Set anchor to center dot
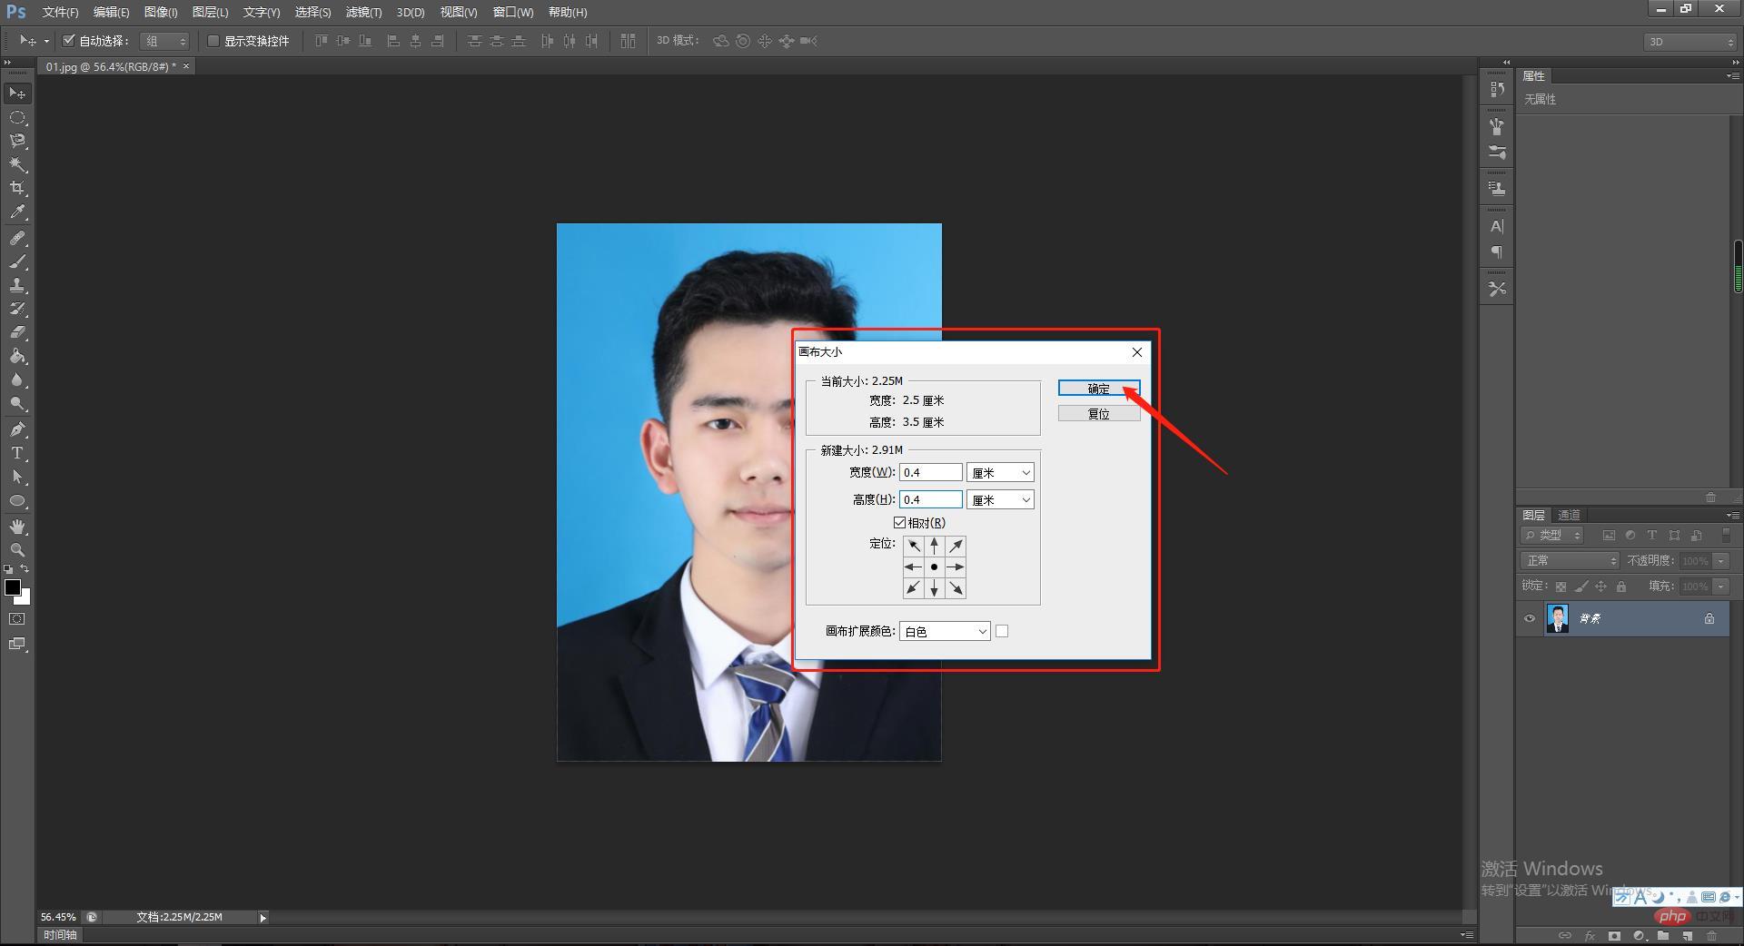 pos(934,567)
